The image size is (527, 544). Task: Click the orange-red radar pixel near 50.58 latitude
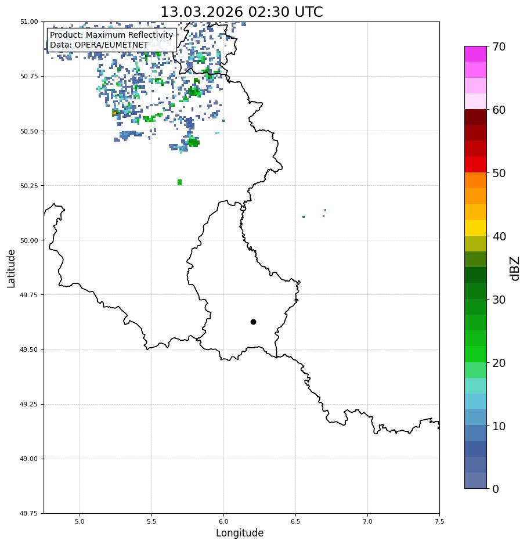click(114, 113)
